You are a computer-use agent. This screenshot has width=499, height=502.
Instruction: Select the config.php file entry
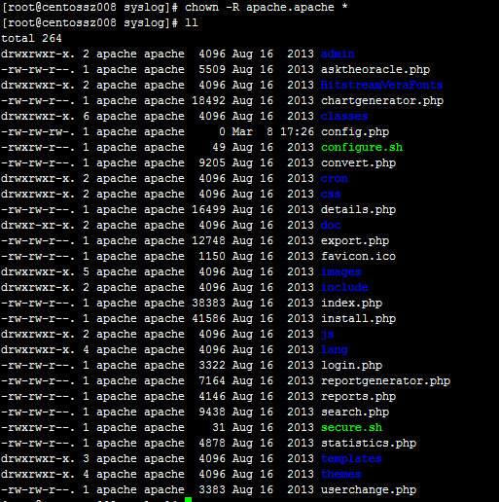355,132
